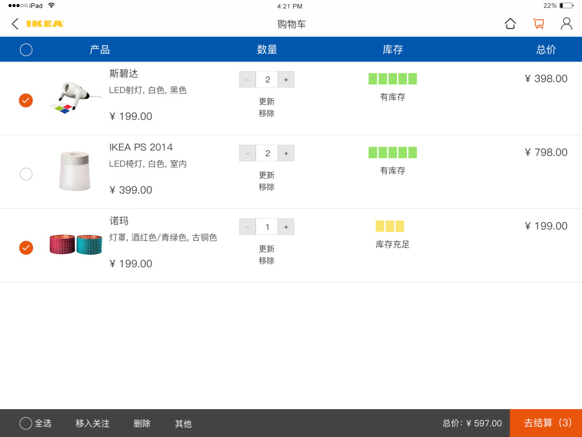Click the IKEA logo
The width and height of the screenshot is (582, 437).
pos(42,23)
